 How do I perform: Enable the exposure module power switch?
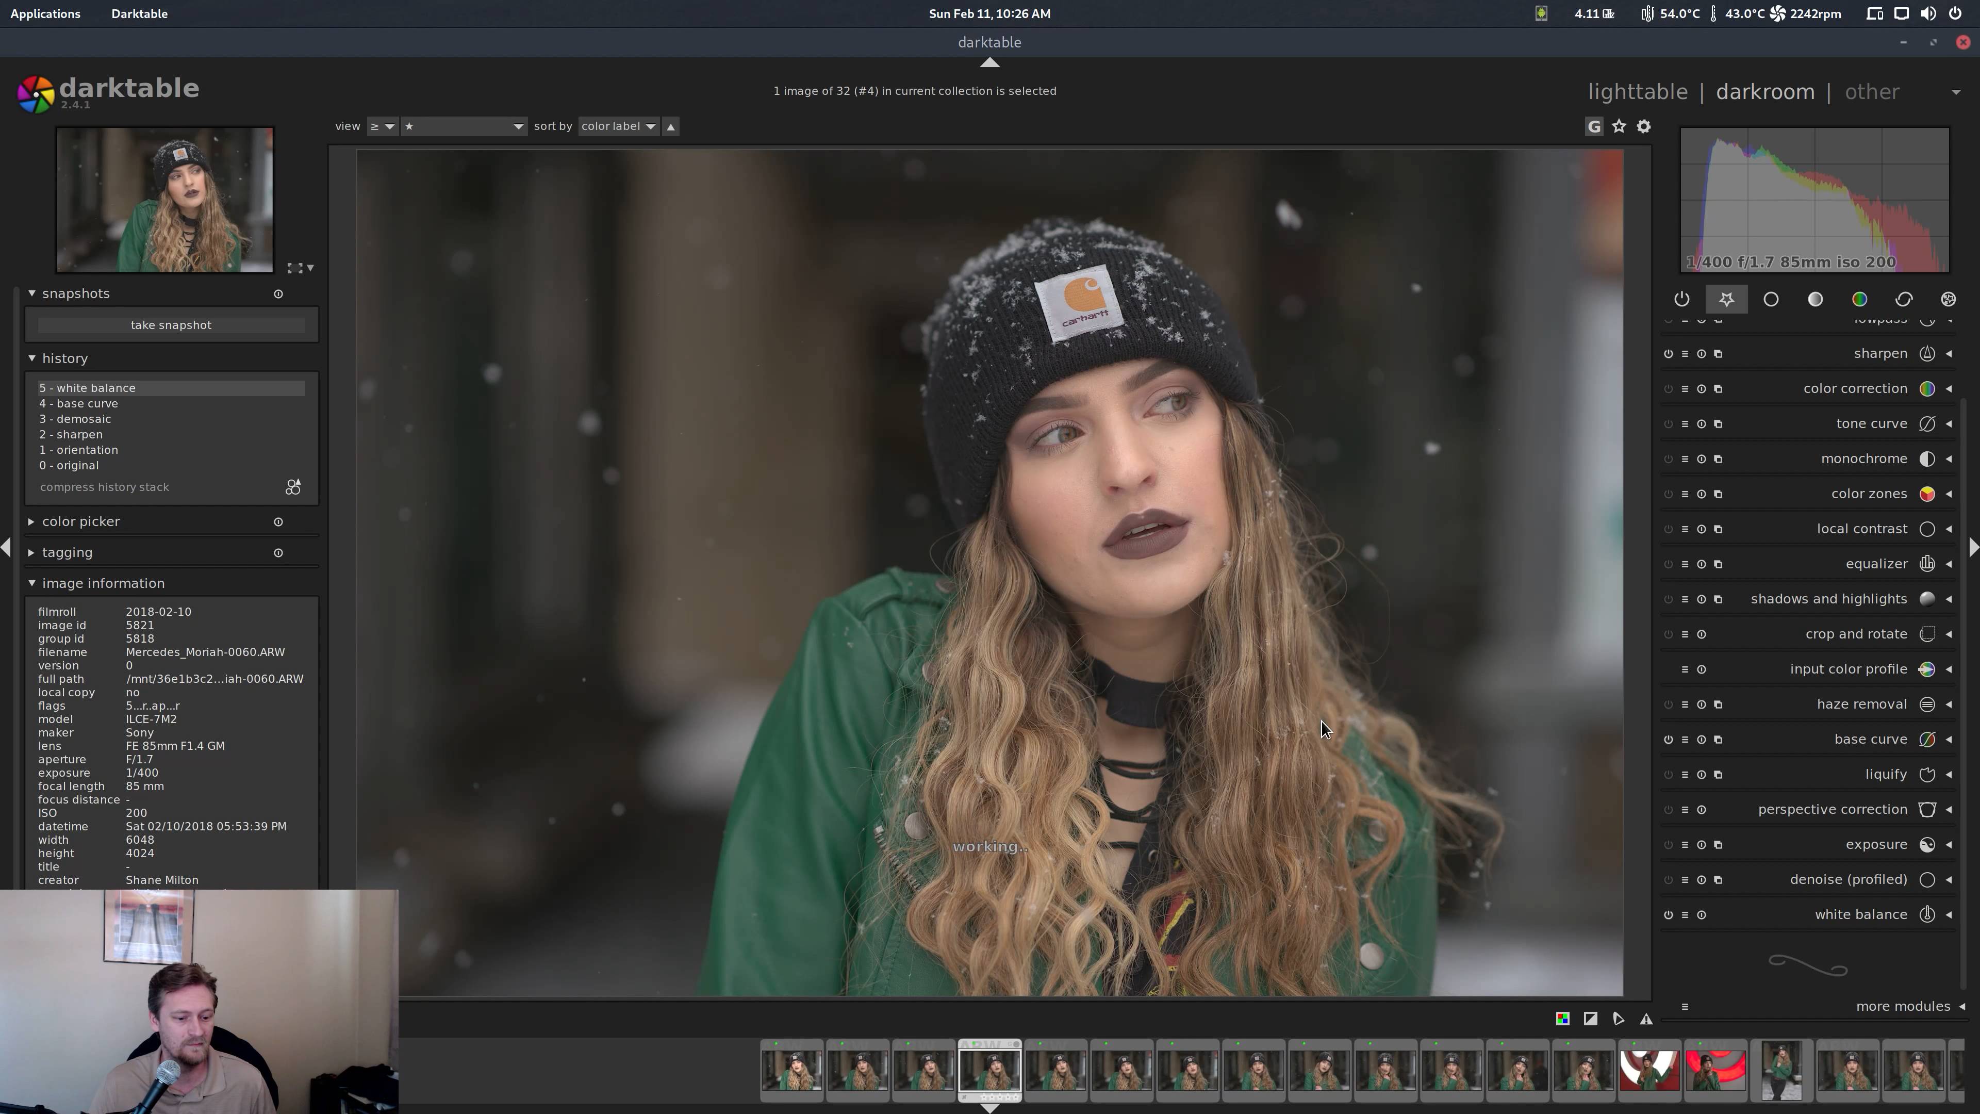1668,844
